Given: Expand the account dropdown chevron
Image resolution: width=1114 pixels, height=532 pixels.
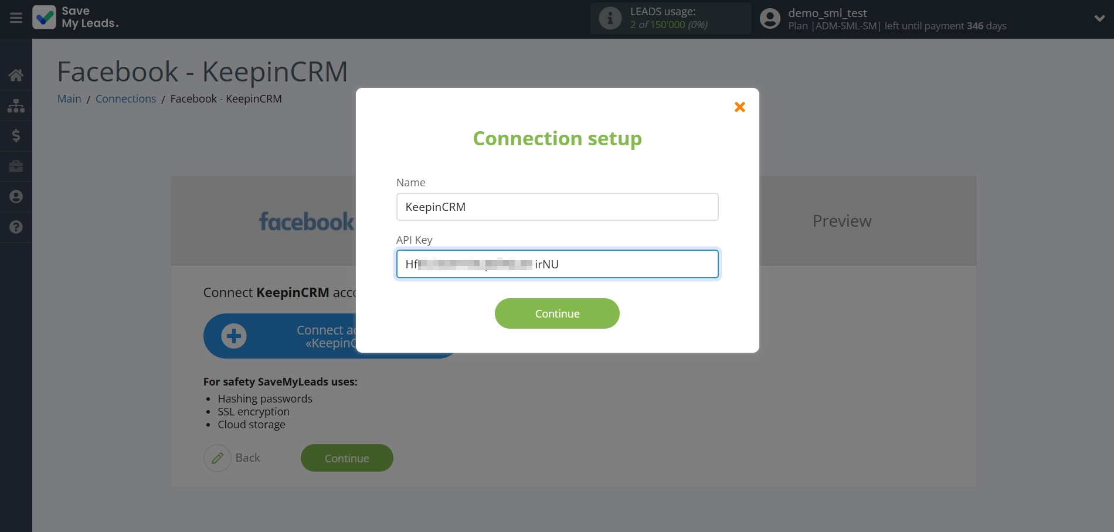Looking at the screenshot, I should coord(1099,18).
